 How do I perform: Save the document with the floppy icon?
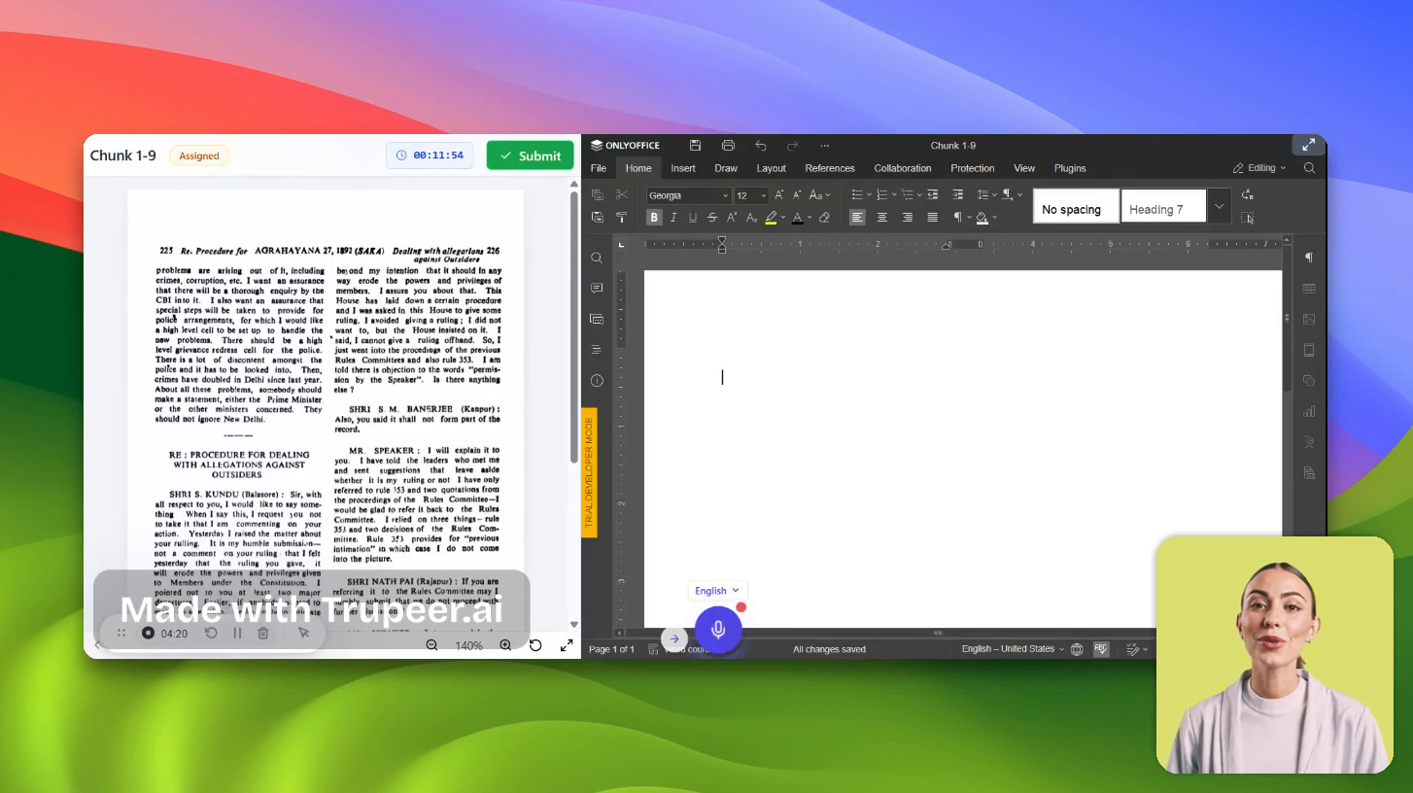coord(695,146)
